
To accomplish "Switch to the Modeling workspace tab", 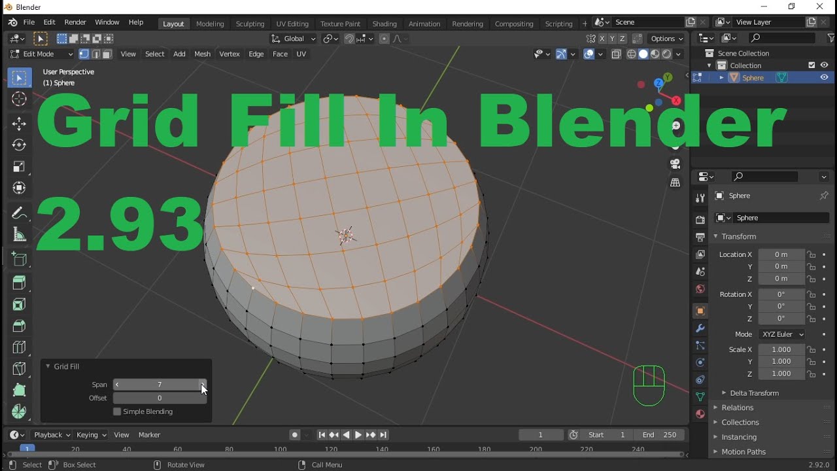I will 210,24.
